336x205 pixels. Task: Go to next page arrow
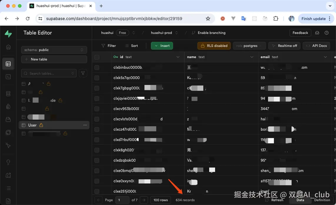[144, 200]
